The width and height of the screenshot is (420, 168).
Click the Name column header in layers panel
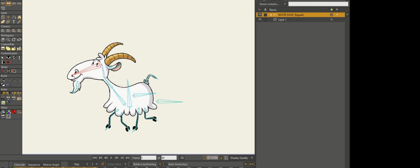tap(273, 9)
